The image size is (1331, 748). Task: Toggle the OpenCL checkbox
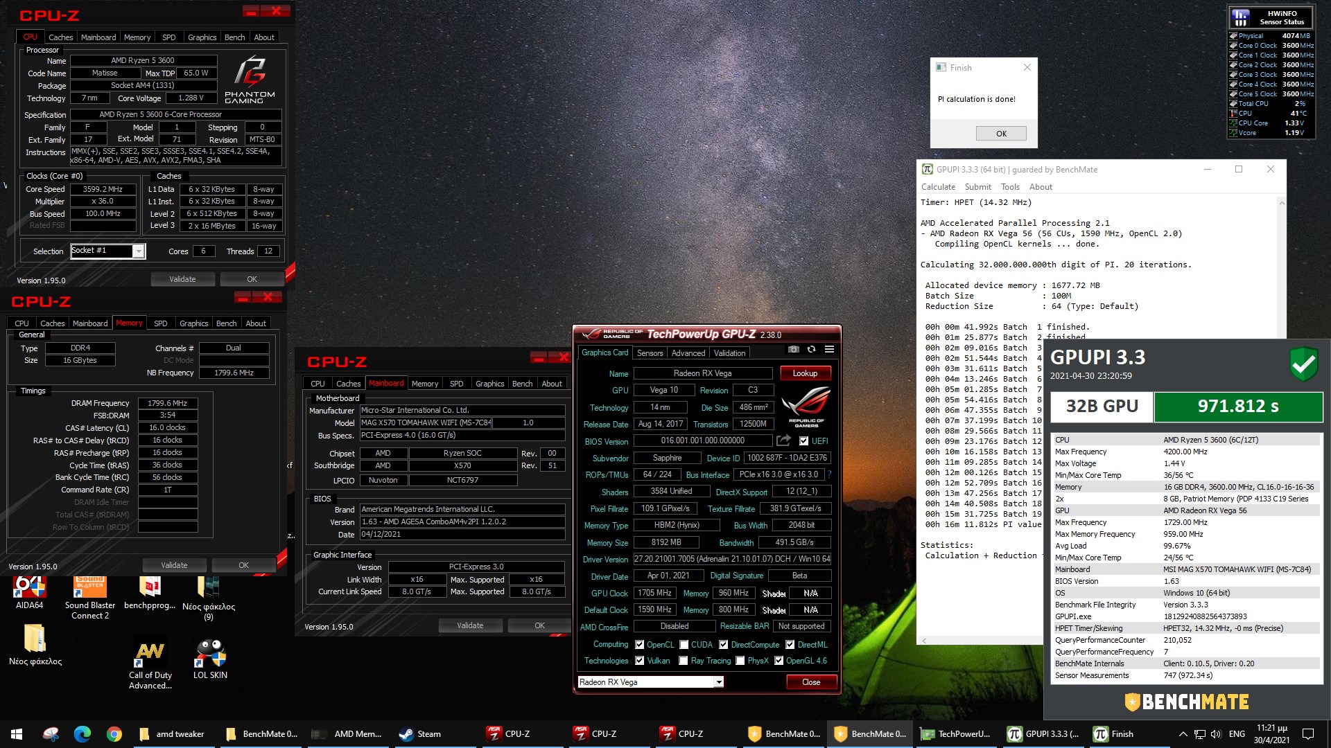coord(639,644)
